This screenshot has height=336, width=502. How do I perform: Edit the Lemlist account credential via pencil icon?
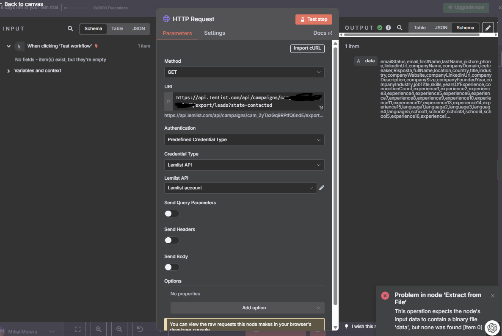[322, 188]
